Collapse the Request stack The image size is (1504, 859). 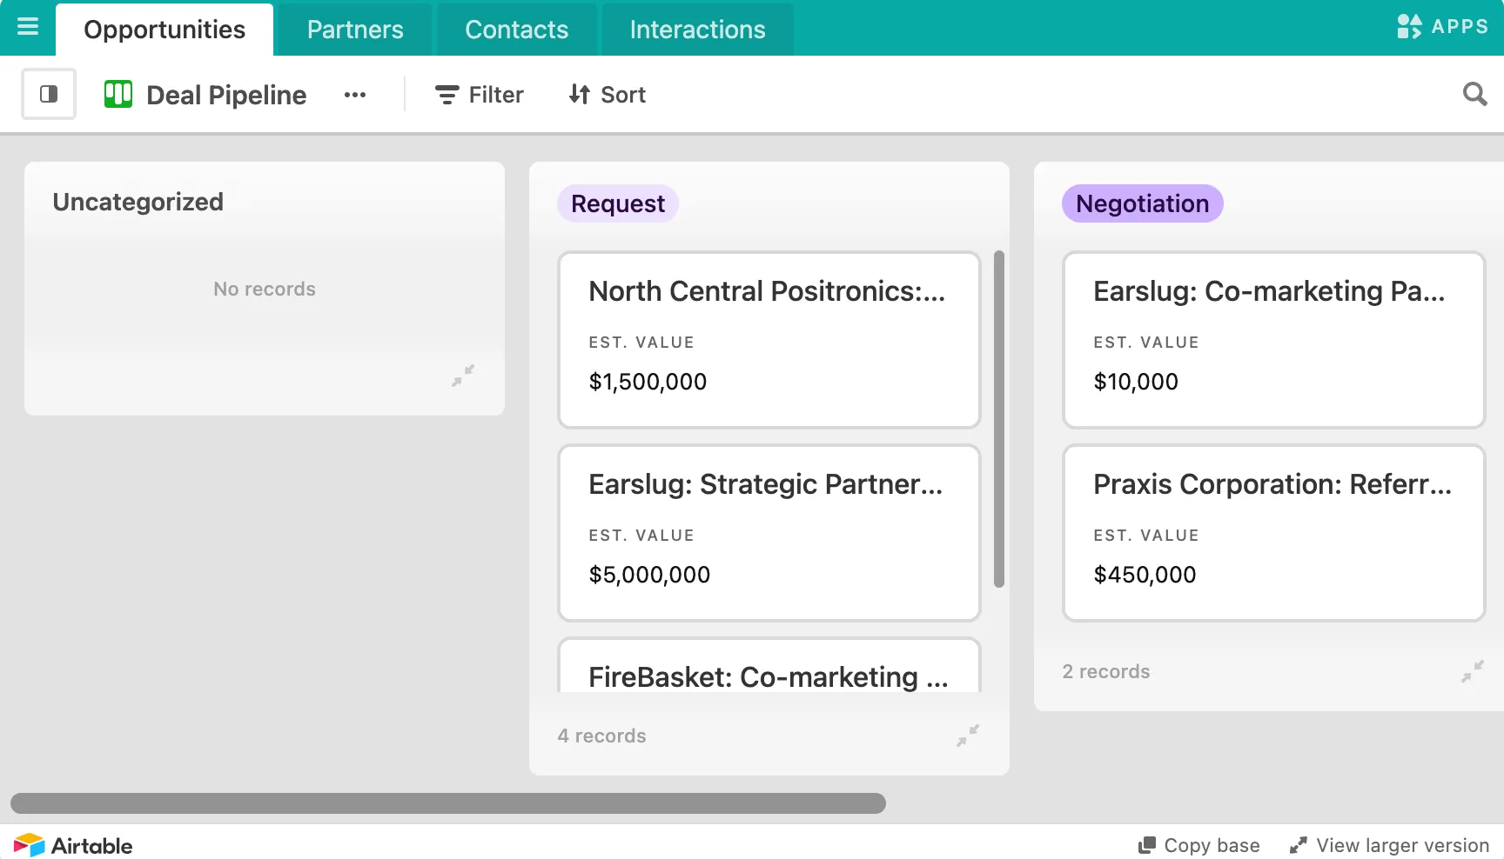pos(968,736)
